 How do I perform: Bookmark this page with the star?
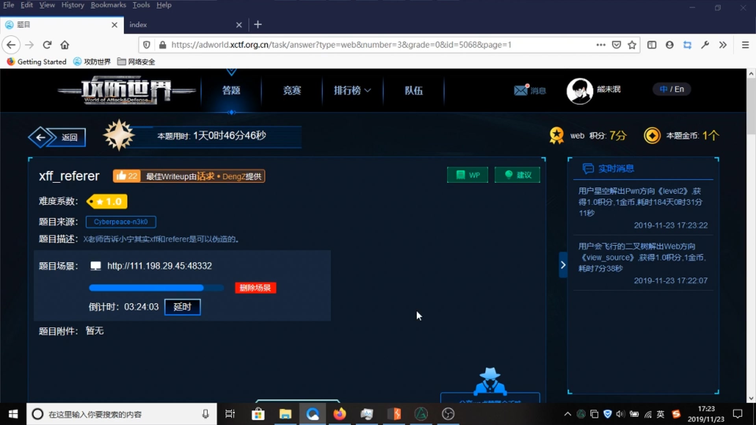pyautogui.click(x=632, y=45)
